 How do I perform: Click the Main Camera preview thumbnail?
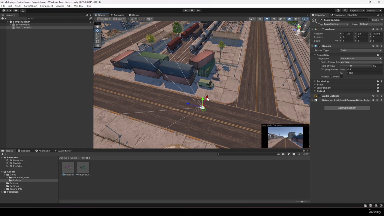point(285,137)
